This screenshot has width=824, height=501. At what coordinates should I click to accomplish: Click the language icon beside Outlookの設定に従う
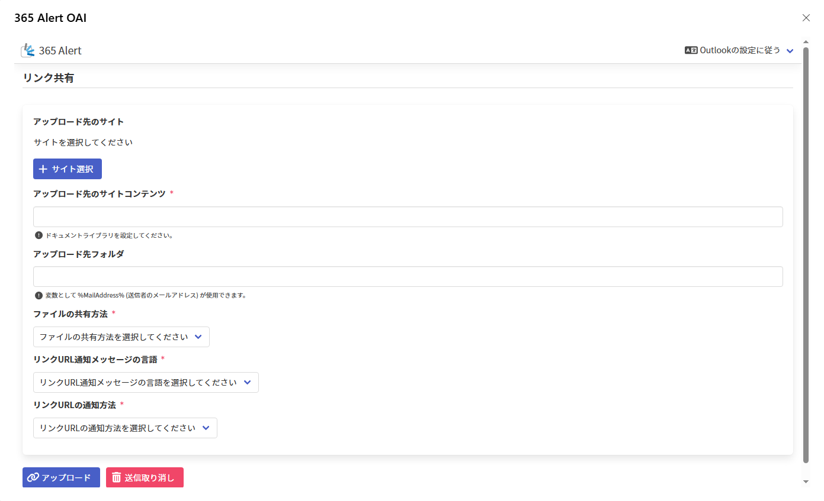[691, 50]
